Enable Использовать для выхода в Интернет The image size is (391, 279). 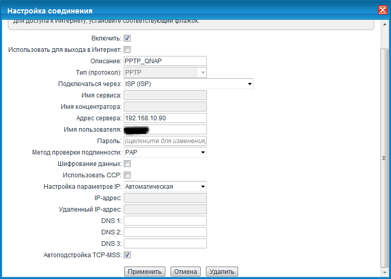pos(127,50)
